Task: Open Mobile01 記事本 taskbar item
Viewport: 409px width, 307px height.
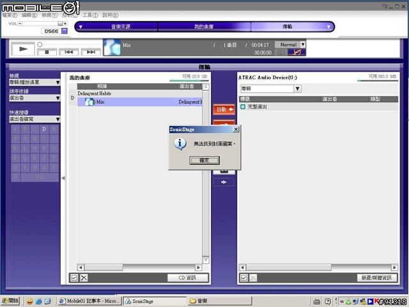Action: (x=89, y=301)
